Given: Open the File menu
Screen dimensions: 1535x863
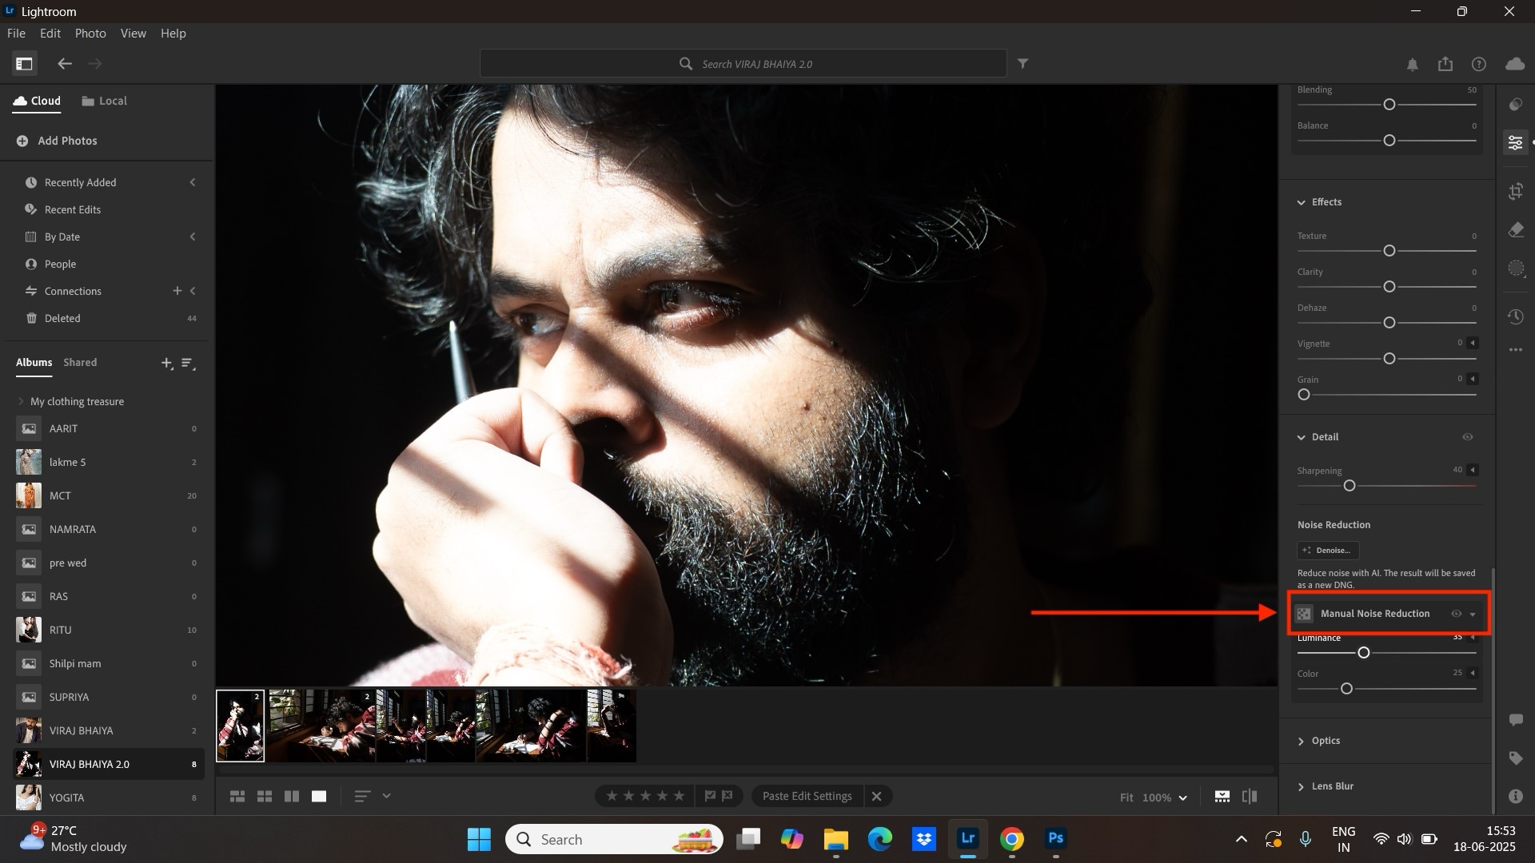Looking at the screenshot, I should point(16,34).
